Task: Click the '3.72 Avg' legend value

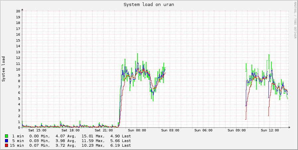Action: point(66,145)
